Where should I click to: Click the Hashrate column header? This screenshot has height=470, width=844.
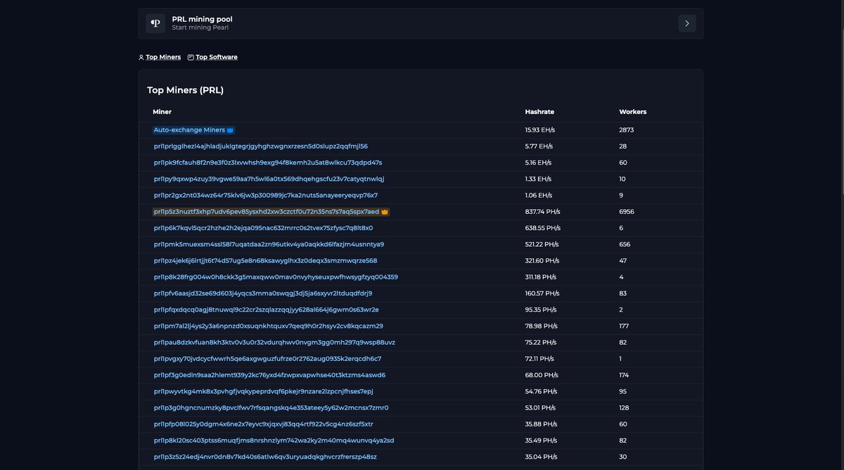point(539,112)
